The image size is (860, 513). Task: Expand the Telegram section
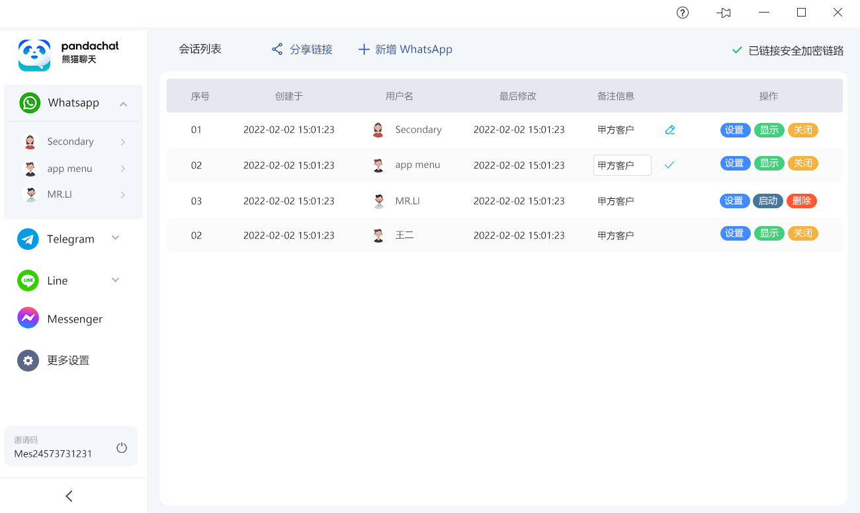point(115,238)
